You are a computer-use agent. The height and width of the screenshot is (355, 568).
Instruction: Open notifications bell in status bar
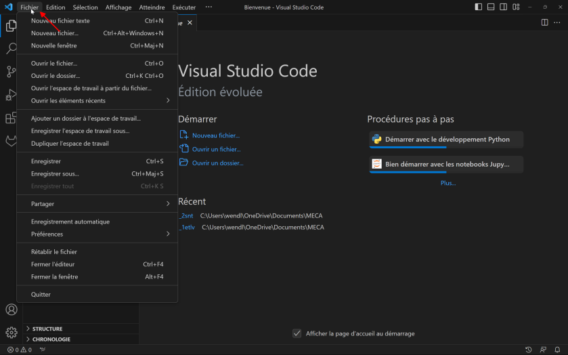tap(557, 350)
